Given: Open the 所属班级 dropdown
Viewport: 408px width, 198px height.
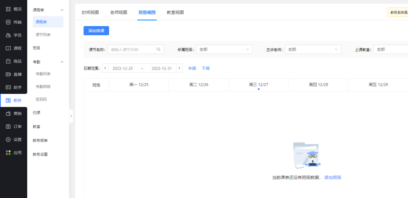Looking at the screenshot, I should coord(224,49).
